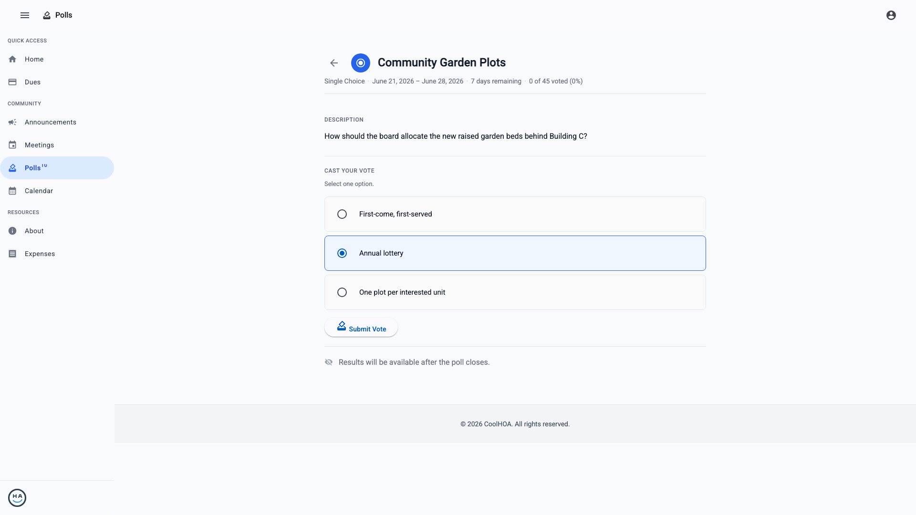Image resolution: width=916 pixels, height=515 pixels.
Task: Open the hamburger navigation menu
Action: [x=25, y=15]
